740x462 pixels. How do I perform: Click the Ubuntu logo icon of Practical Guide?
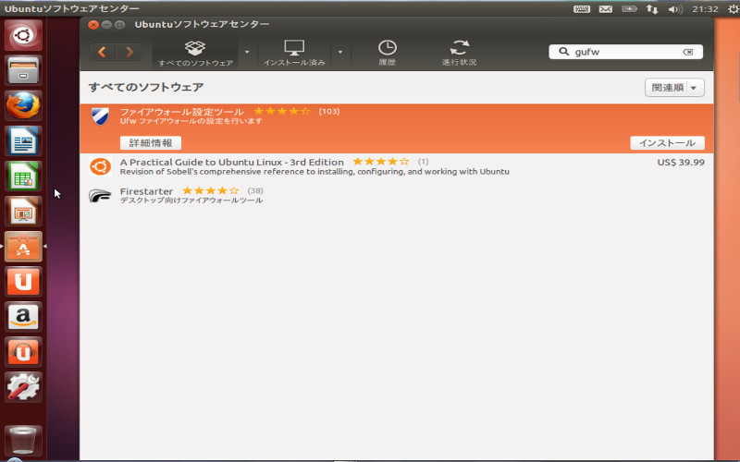coord(100,166)
